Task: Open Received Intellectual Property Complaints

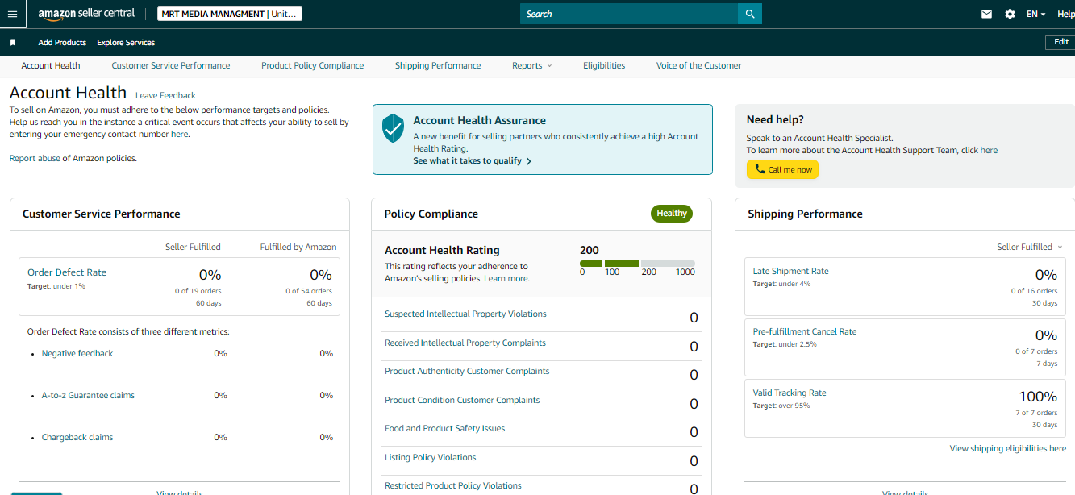Action: (x=465, y=343)
